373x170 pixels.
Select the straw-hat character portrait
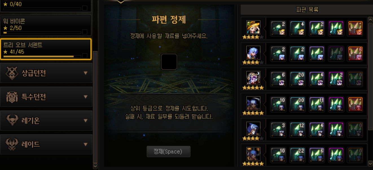(x=253, y=27)
